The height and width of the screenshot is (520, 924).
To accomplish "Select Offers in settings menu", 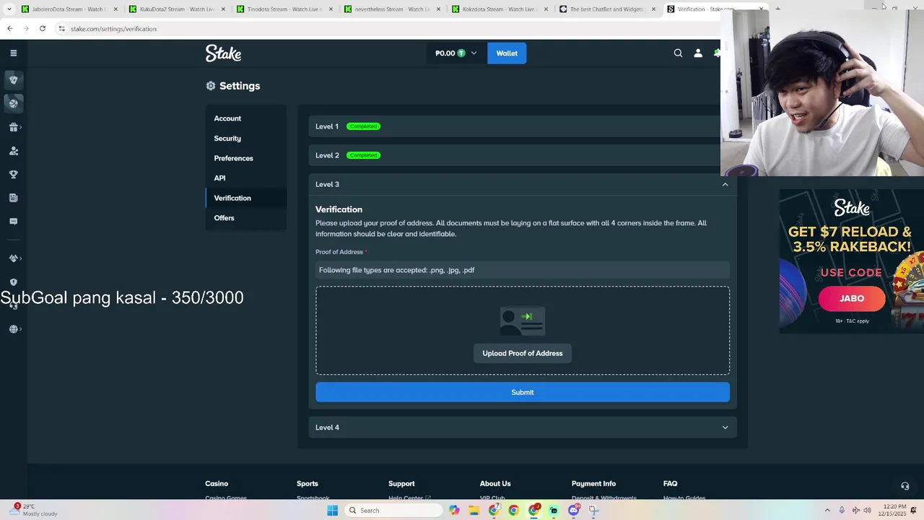I will (x=224, y=217).
